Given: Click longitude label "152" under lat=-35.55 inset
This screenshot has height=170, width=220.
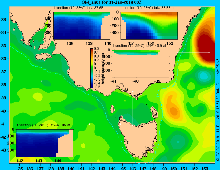Looking at the screenshot, I should tap(151, 43).
